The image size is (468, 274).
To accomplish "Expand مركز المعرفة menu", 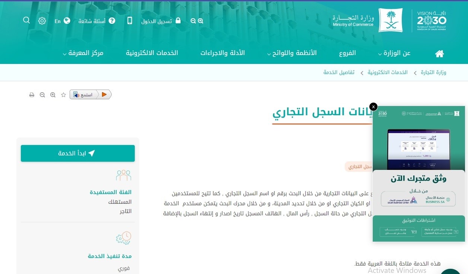I will (x=83, y=53).
